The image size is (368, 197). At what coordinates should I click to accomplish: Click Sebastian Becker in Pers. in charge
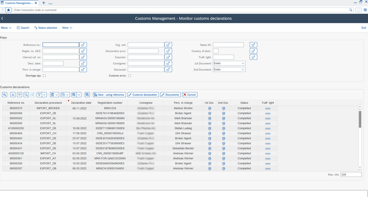(183, 148)
